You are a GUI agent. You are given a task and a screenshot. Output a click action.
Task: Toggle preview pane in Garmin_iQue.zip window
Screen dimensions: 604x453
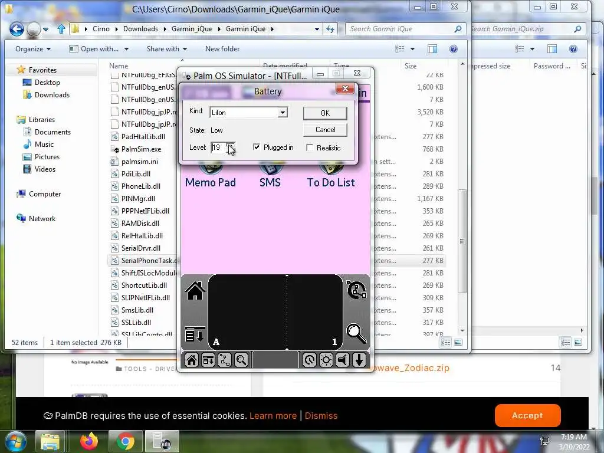552,49
